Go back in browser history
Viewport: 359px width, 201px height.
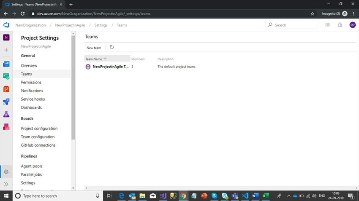(6, 14)
